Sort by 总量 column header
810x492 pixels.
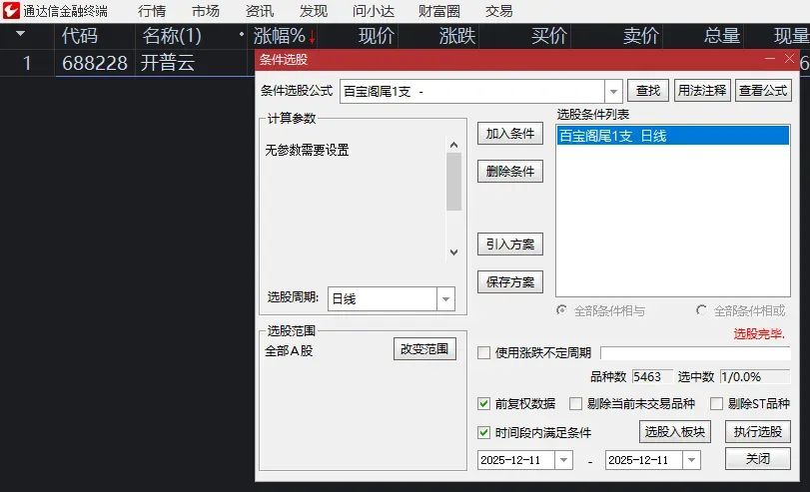click(722, 36)
